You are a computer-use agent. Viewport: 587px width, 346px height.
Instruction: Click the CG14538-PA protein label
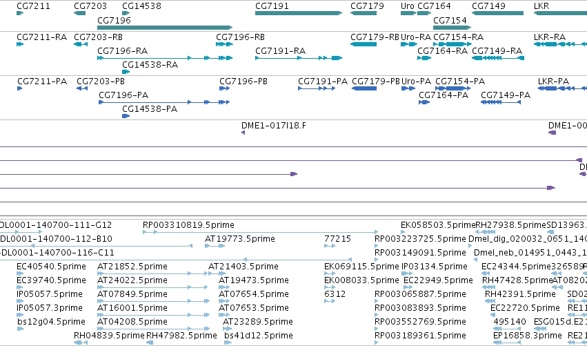(x=150, y=109)
